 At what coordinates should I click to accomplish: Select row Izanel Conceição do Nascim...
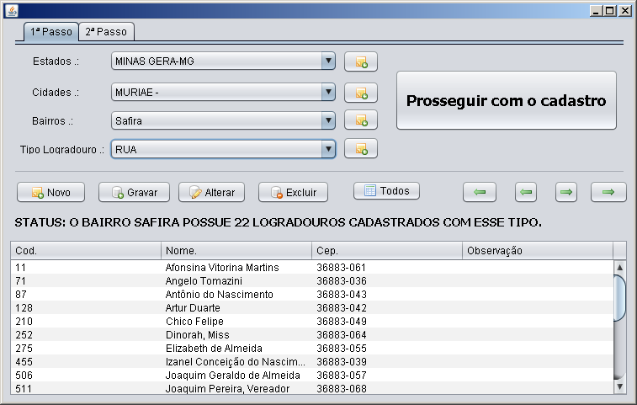(312, 361)
